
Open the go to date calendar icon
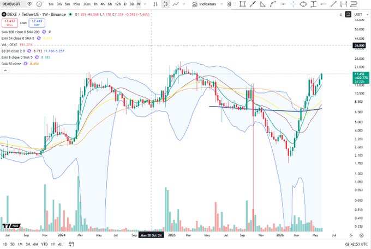click(x=71, y=244)
